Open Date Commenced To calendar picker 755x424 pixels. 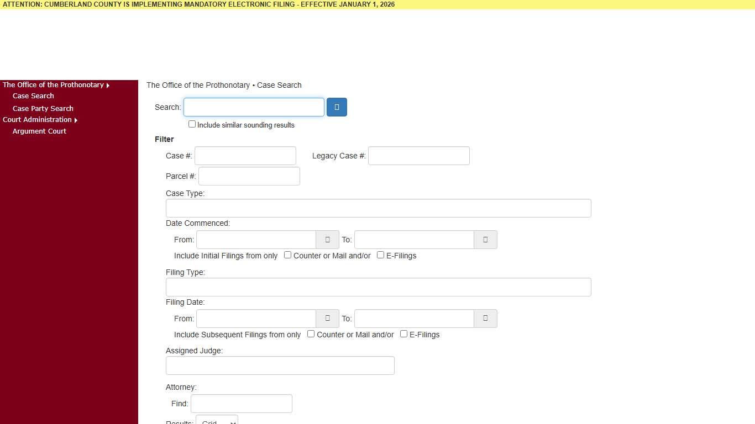coord(485,240)
